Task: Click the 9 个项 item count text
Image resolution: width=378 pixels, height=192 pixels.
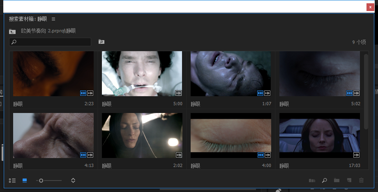Action: (359, 42)
